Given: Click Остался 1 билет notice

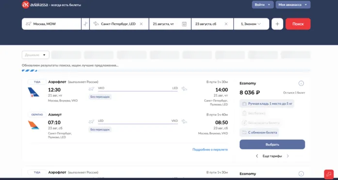Looking at the screenshot, I should 294,93.
